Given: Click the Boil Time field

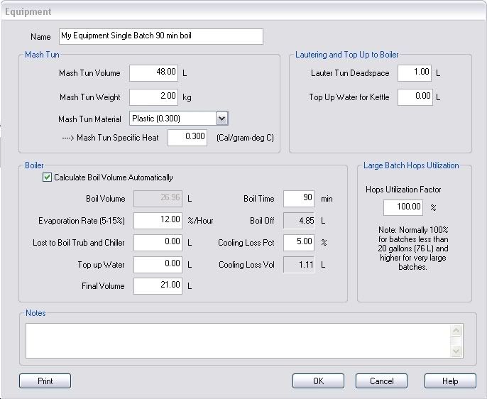Looking at the screenshot, I should click(x=299, y=199).
